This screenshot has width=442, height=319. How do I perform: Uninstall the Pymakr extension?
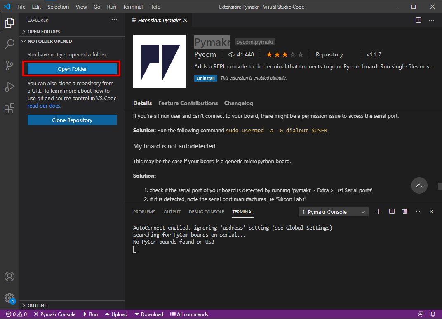pyautogui.click(x=205, y=78)
